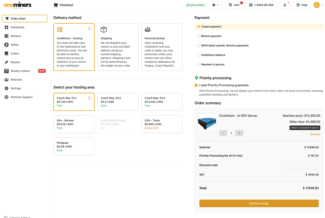Go to Referrals page
The height and width of the screenshot is (218, 325).
[24, 80]
